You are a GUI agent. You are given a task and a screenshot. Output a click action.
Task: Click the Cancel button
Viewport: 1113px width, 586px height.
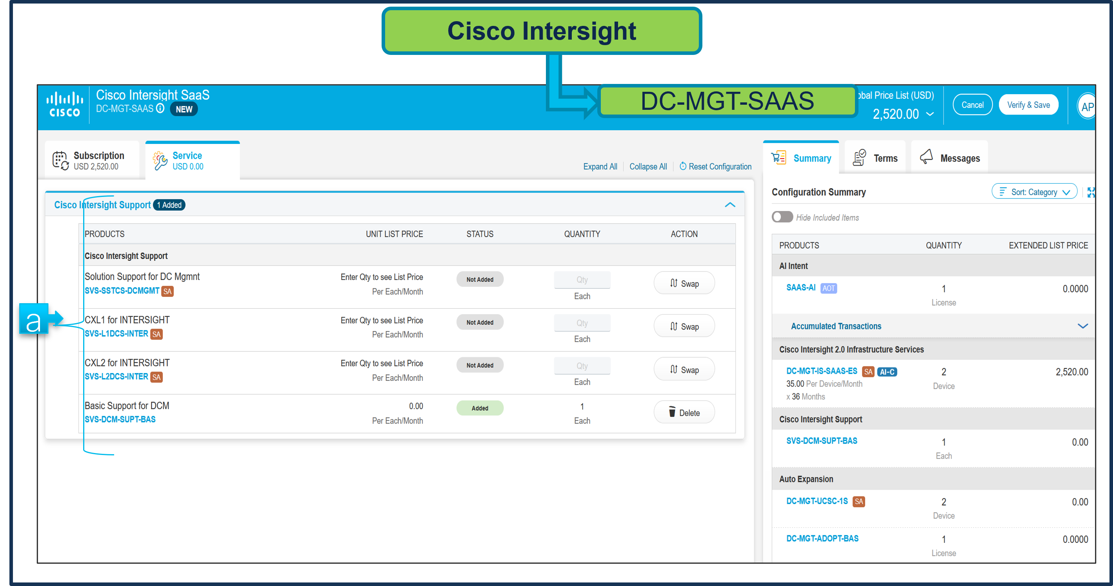pyautogui.click(x=972, y=105)
